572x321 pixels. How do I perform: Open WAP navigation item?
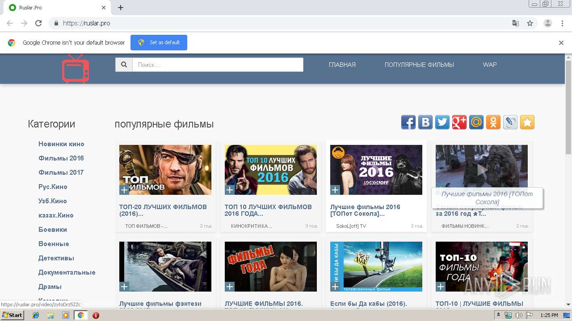point(490,65)
